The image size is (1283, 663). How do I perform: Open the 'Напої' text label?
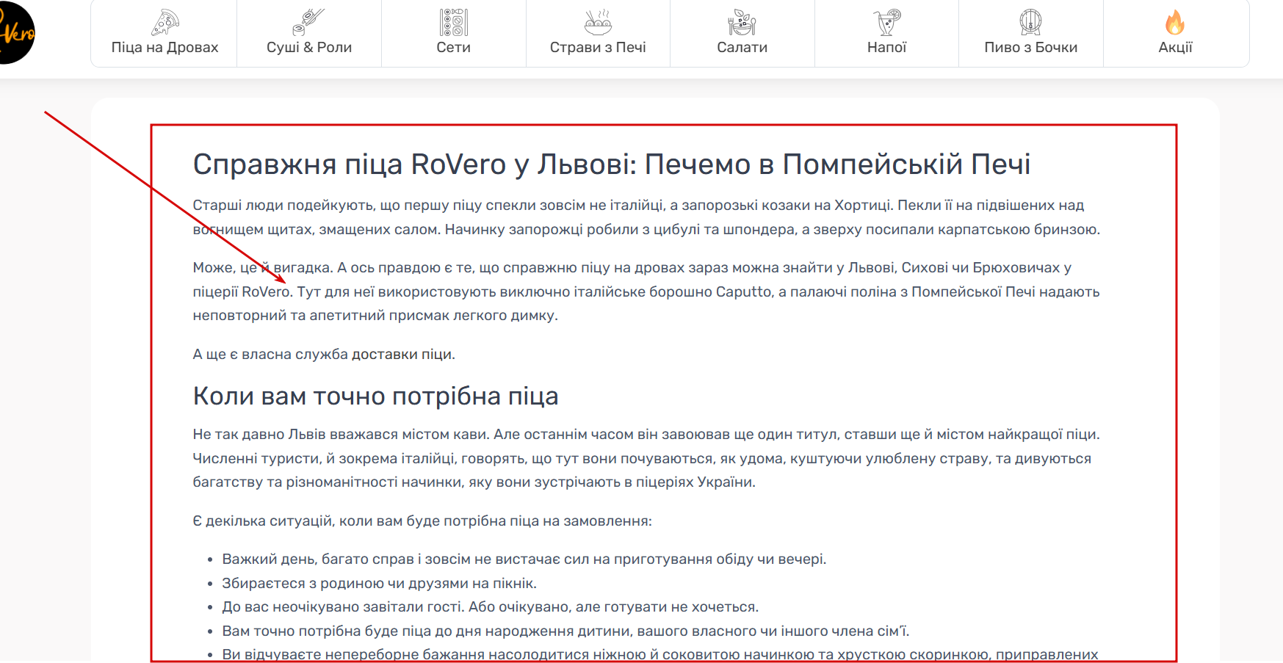pyautogui.click(x=886, y=48)
